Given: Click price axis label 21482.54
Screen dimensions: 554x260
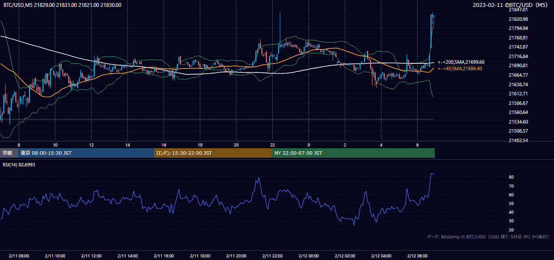Looking at the screenshot, I should [518, 140].
